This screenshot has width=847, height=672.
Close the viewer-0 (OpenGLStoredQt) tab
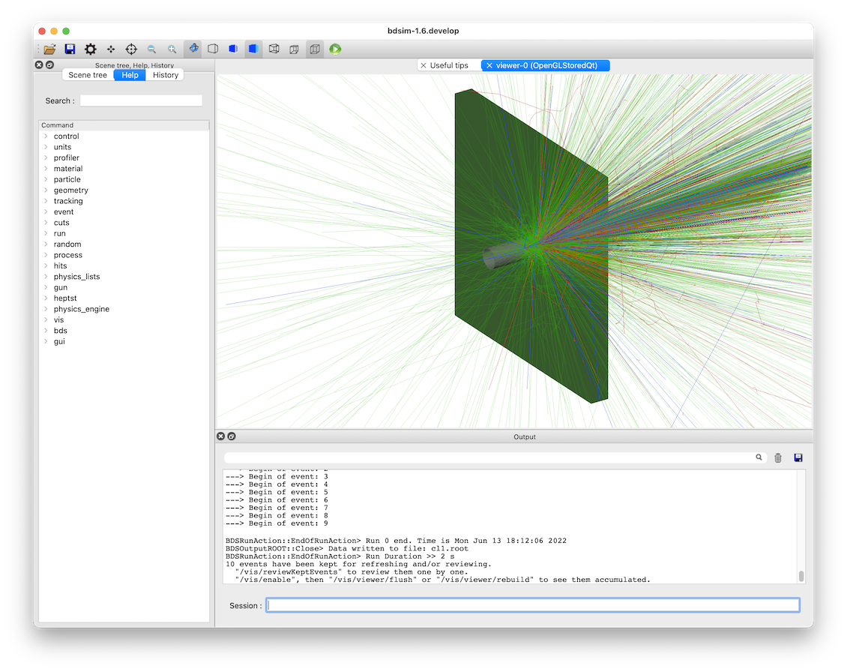[x=489, y=65]
